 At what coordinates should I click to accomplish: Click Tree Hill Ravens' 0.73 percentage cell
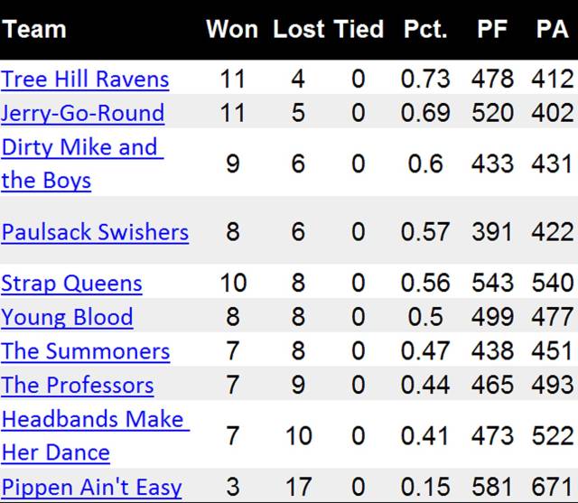pos(425,79)
